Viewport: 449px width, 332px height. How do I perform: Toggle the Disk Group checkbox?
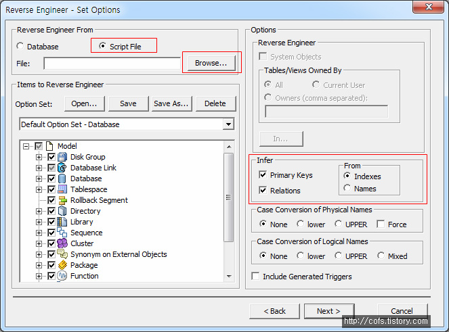pos(51,157)
